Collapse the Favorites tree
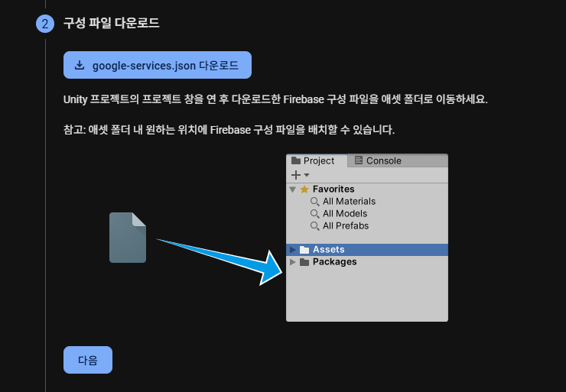Screen dimensions: 566x392 (x=293, y=190)
